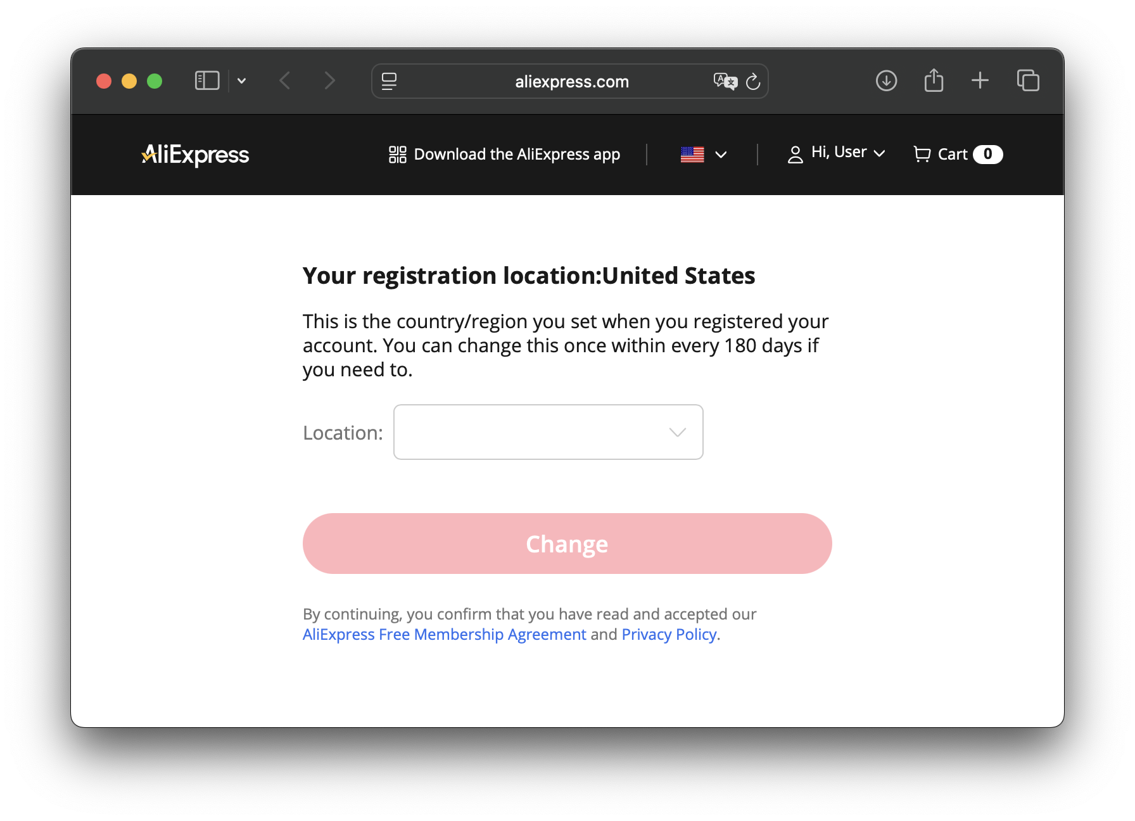Open the sidebar tab group chevron
Image resolution: width=1135 pixels, height=821 pixels.
[x=241, y=80]
